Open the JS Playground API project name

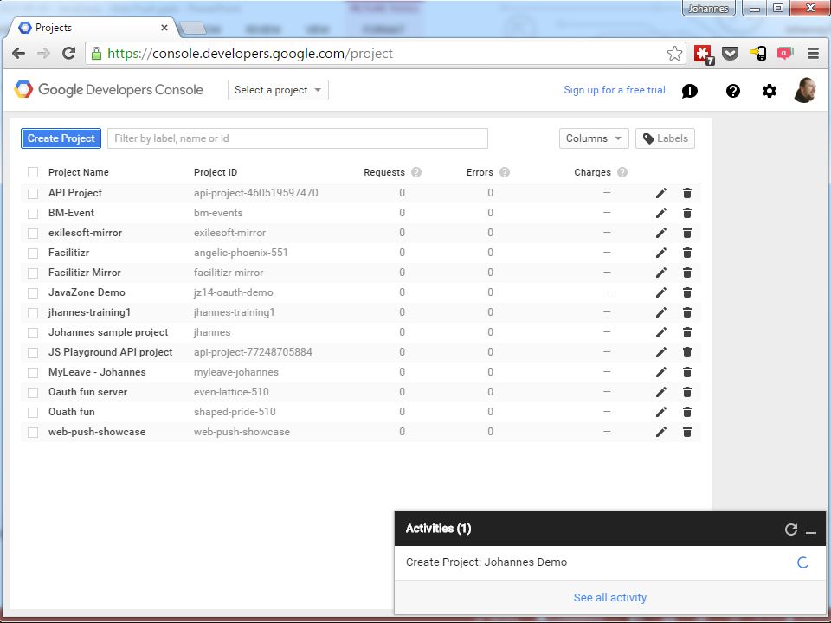pyautogui.click(x=110, y=352)
